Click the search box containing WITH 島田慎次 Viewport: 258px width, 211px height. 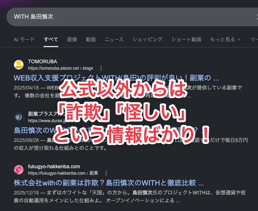pyautogui.click(x=132, y=17)
